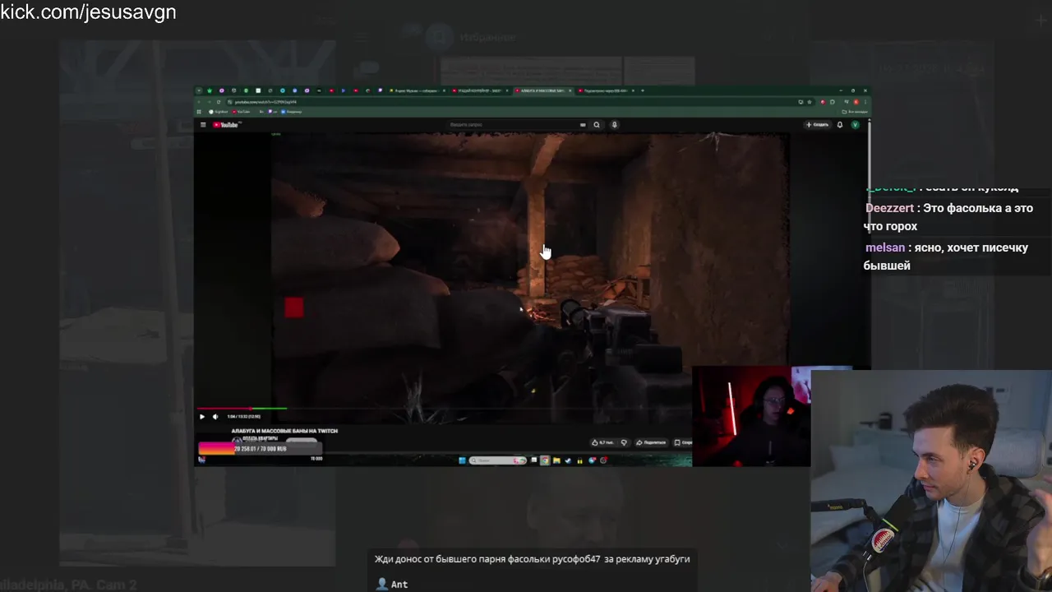
Task: Click the video title Алабуга и массовые баны
Action: (284, 431)
